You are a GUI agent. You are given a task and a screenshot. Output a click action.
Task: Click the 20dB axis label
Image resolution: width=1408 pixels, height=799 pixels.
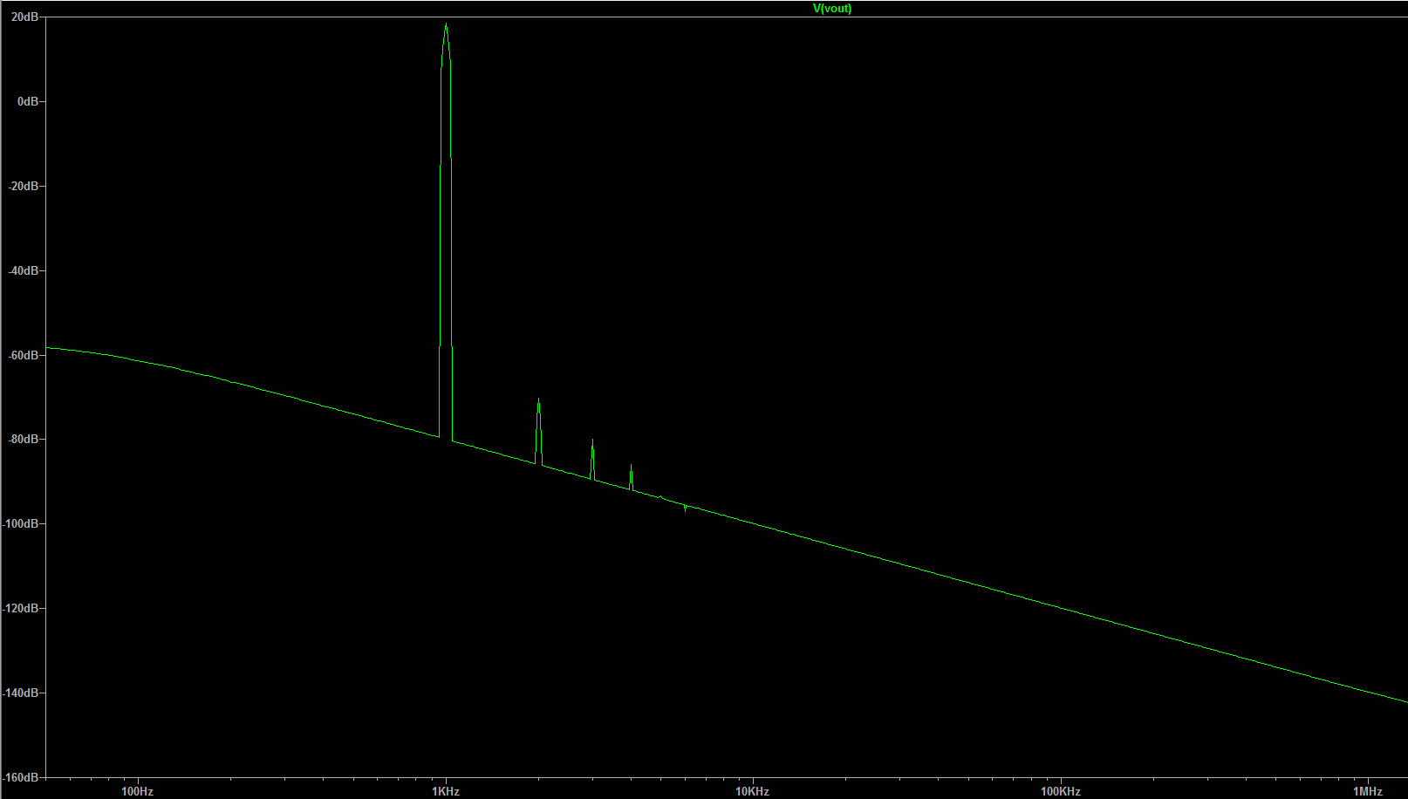pos(24,17)
